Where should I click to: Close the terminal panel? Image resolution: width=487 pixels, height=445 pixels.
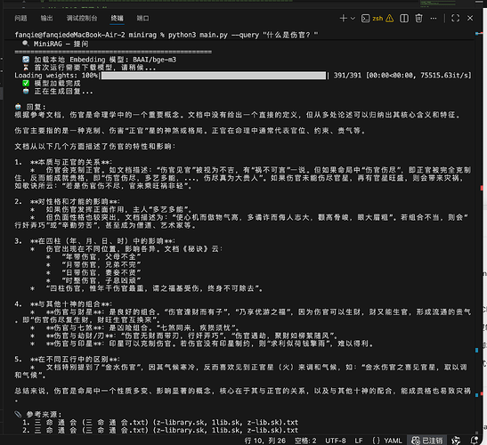coord(470,19)
